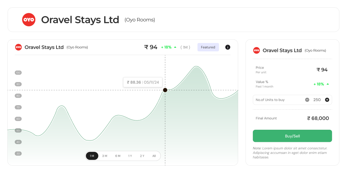Select the 1 M time range

[92, 156]
